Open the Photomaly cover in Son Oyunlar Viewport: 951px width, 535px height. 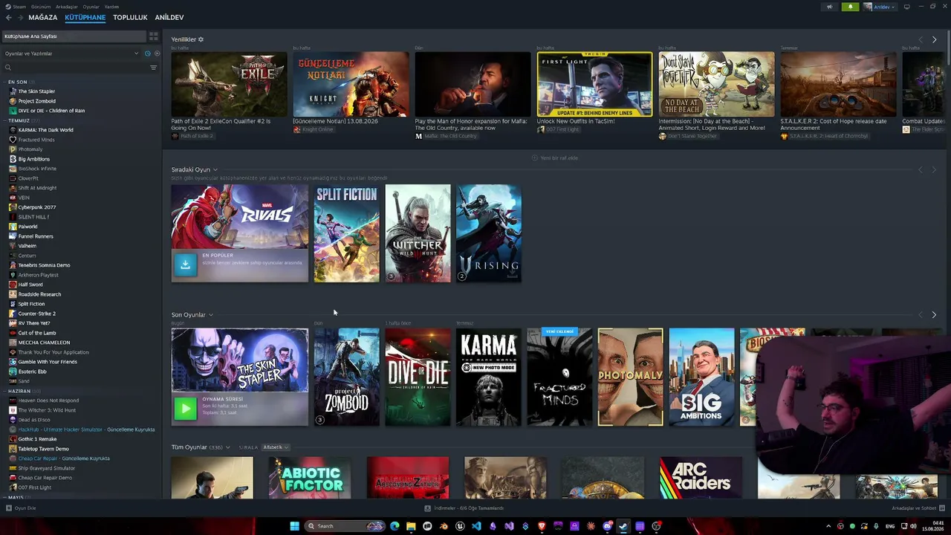[631, 377]
